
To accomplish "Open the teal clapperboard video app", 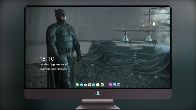I will point(94,85).
